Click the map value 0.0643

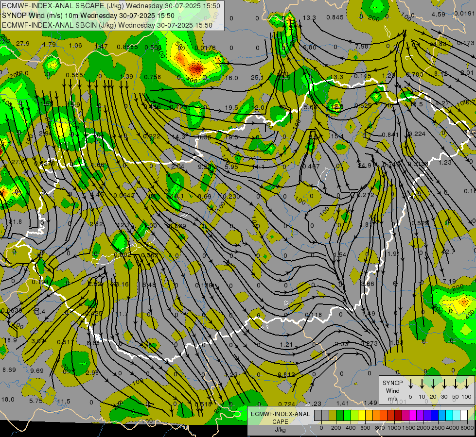coord(124,195)
